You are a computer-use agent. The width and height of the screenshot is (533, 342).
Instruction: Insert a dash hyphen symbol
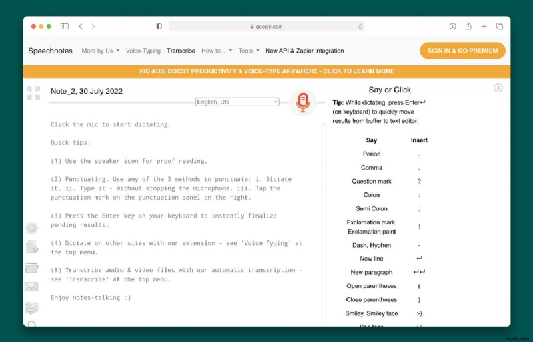click(x=419, y=245)
